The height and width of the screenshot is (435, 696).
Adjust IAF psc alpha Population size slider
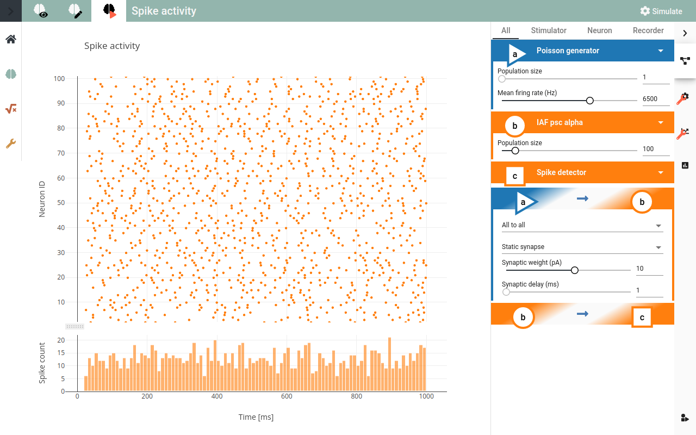[x=569, y=150]
